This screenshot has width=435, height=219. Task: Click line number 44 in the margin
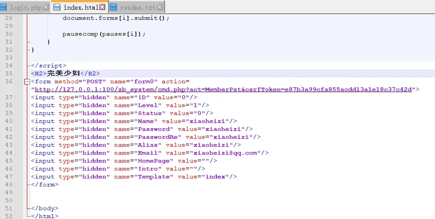click(9, 153)
